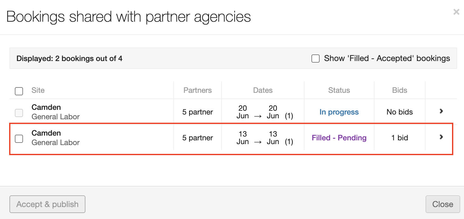The width and height of the screenshot is (464, 219).
Task: Click the No bids cell
Action: [x=399, y=112]
